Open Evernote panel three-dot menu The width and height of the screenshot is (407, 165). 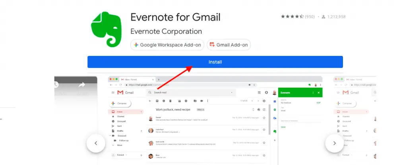tap(313, 92)
